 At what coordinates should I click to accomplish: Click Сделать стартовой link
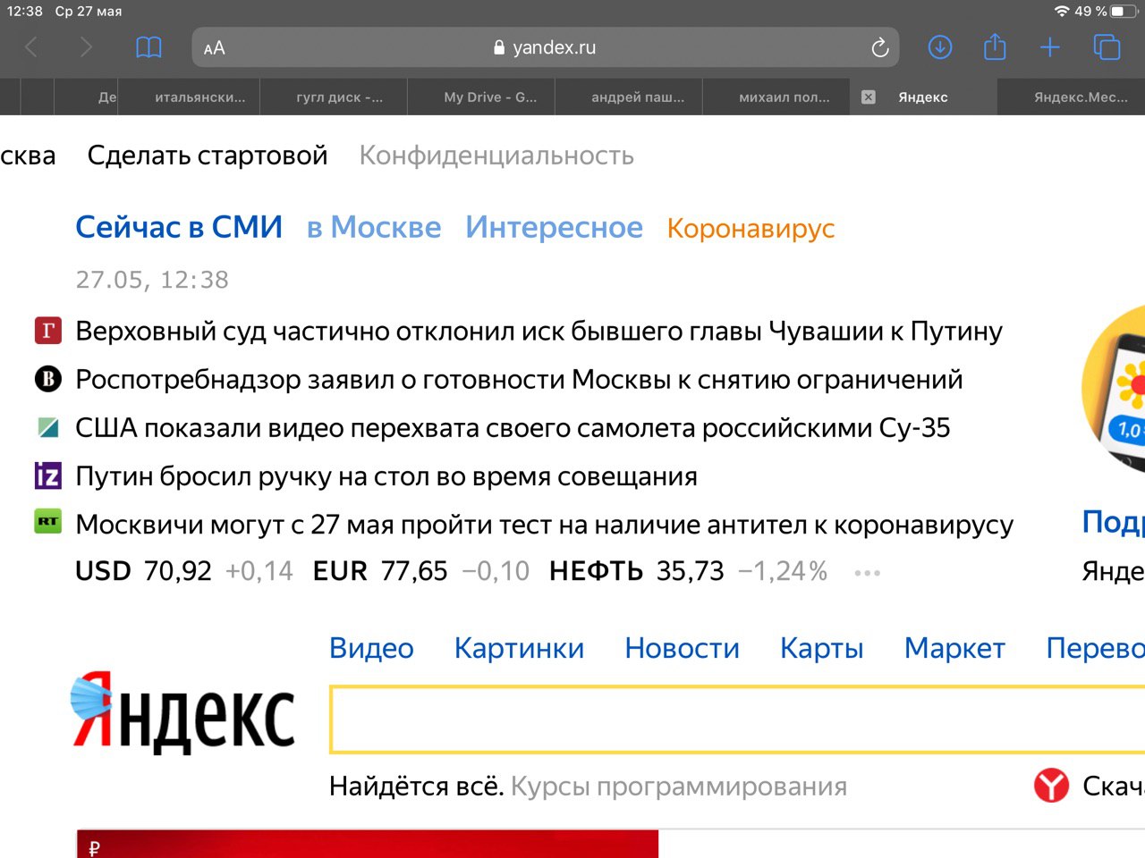[208, 156]
